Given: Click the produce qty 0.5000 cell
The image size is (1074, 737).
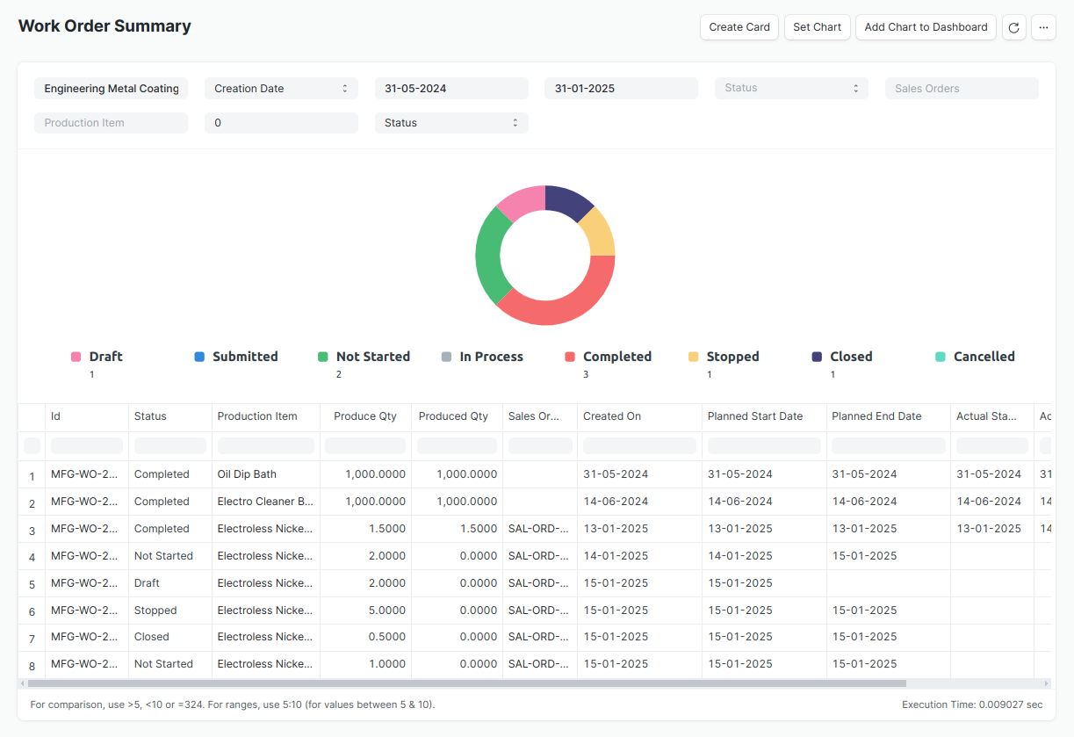Looking at the screenshot, I should (x=365, y=637).
